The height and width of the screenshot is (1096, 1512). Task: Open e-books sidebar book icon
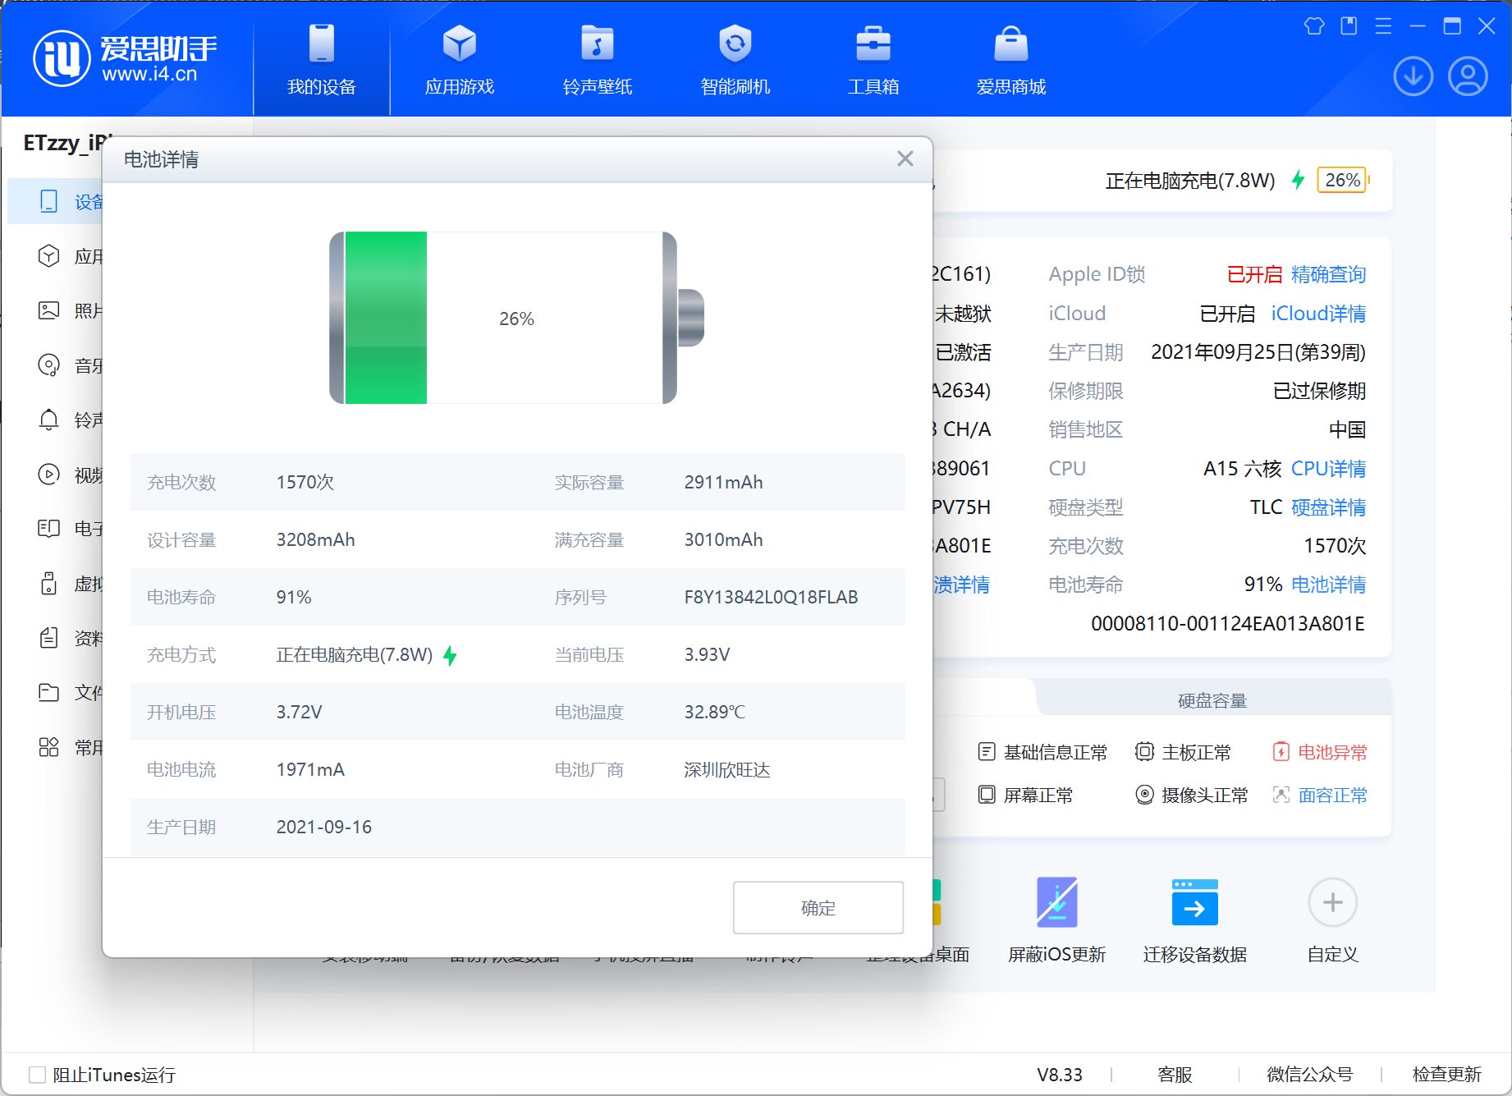[48, 528]
